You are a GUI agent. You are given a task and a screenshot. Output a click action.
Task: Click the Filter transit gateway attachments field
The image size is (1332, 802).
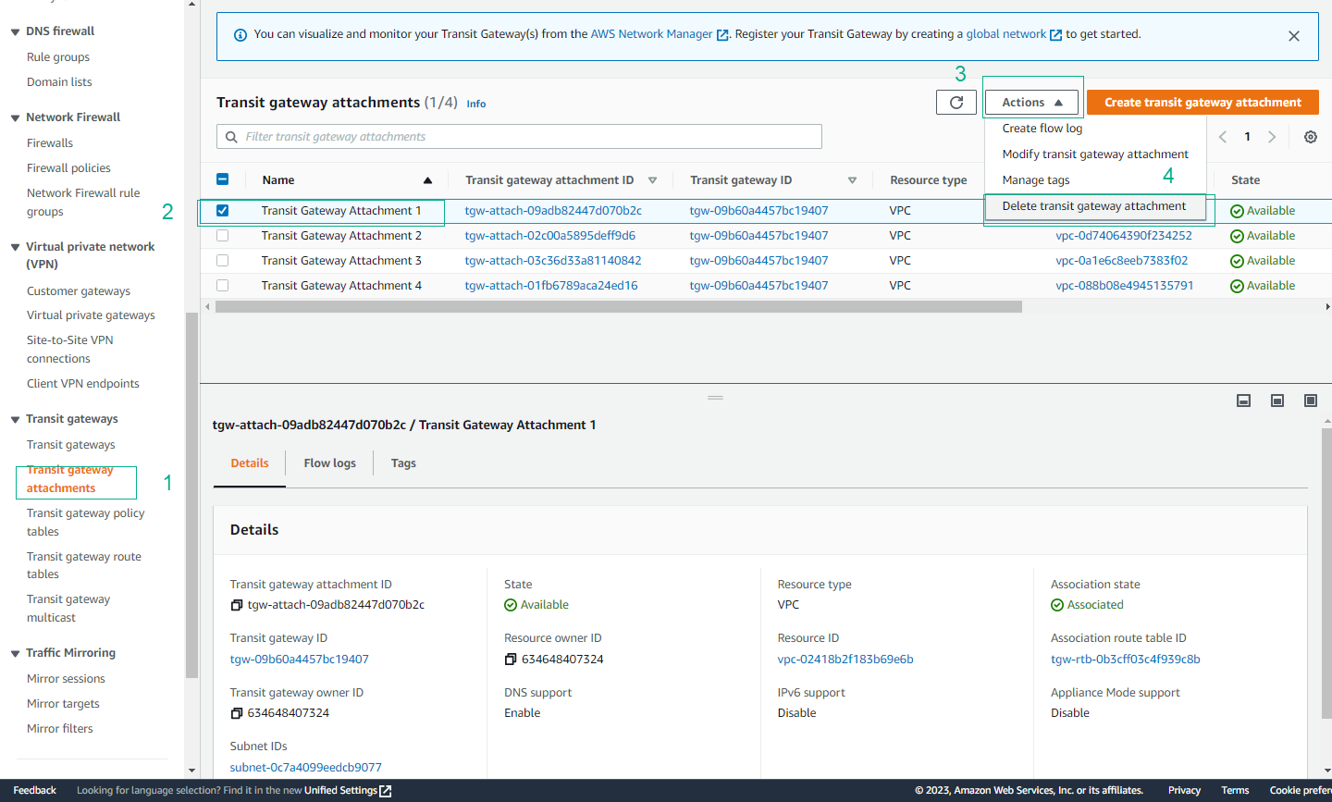tap(520, 137)
